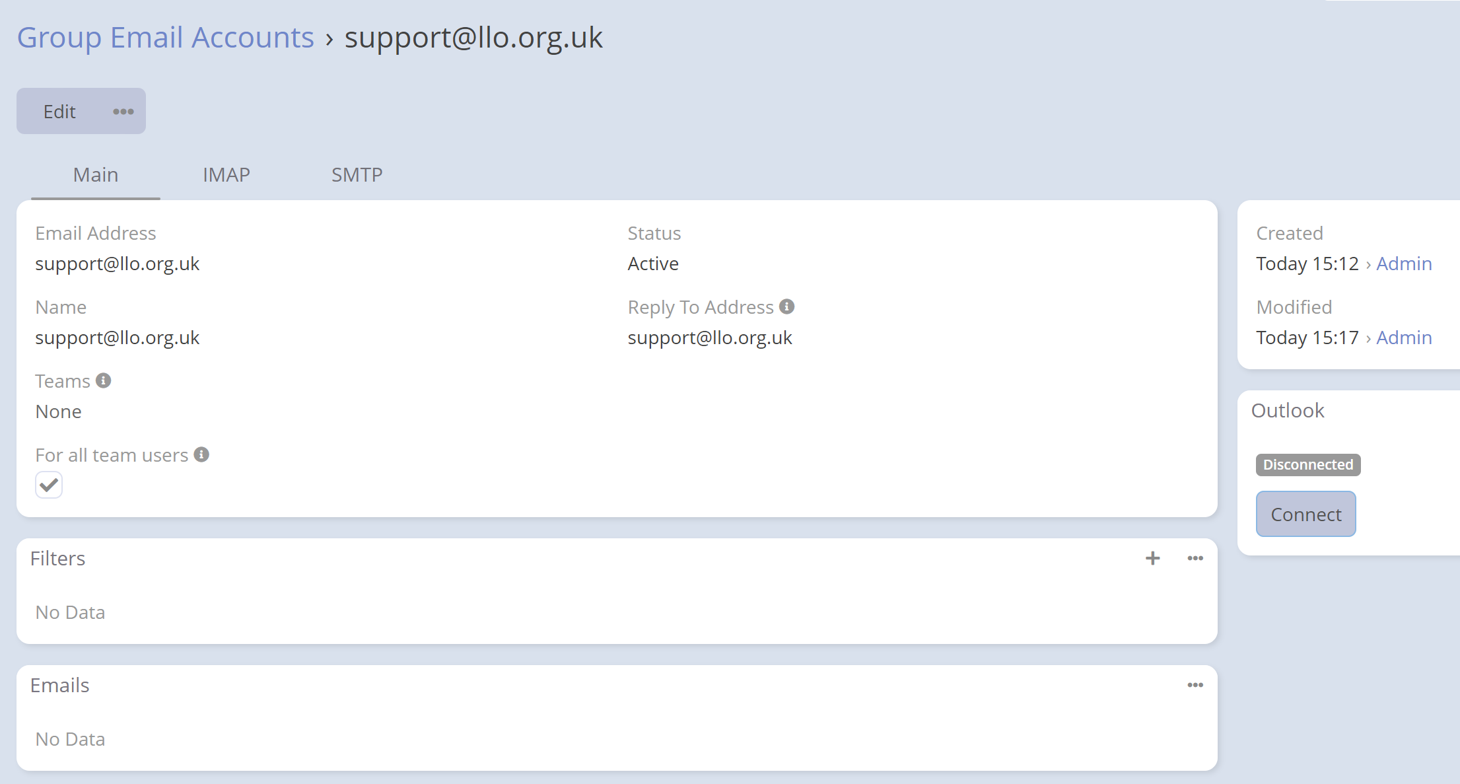Click the Edit button
The height and width of the screenshot is (784, 1460).
[59, 112]
